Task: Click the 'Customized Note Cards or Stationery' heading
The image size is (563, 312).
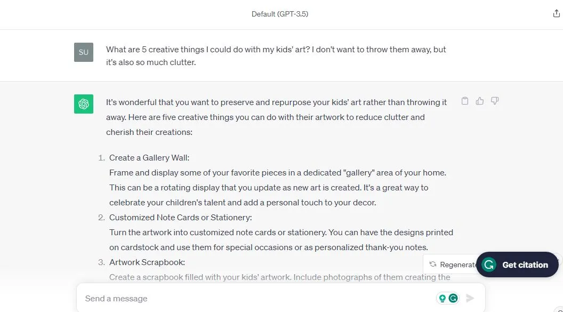Action: tap(180, 217)
